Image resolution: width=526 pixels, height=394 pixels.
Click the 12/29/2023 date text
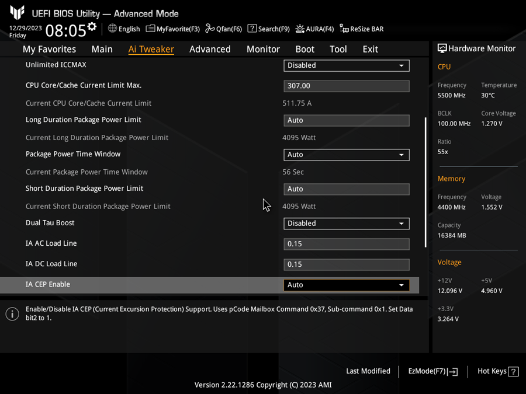(26, 28)
